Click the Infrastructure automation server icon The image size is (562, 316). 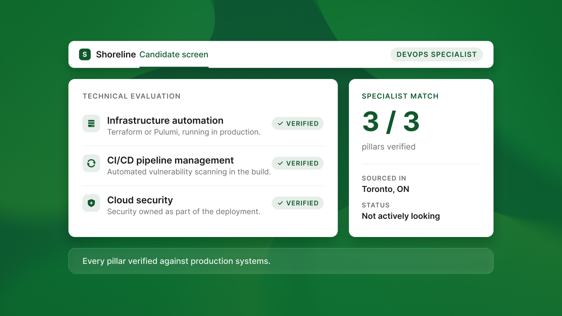coord(91,124)
